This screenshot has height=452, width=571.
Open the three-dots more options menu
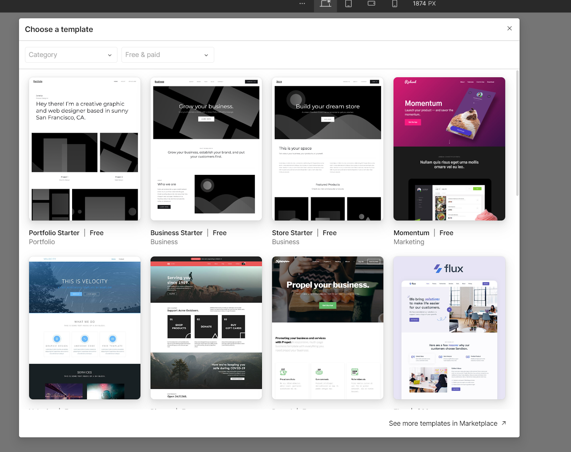pyautogui.click(x=302, y=4)
